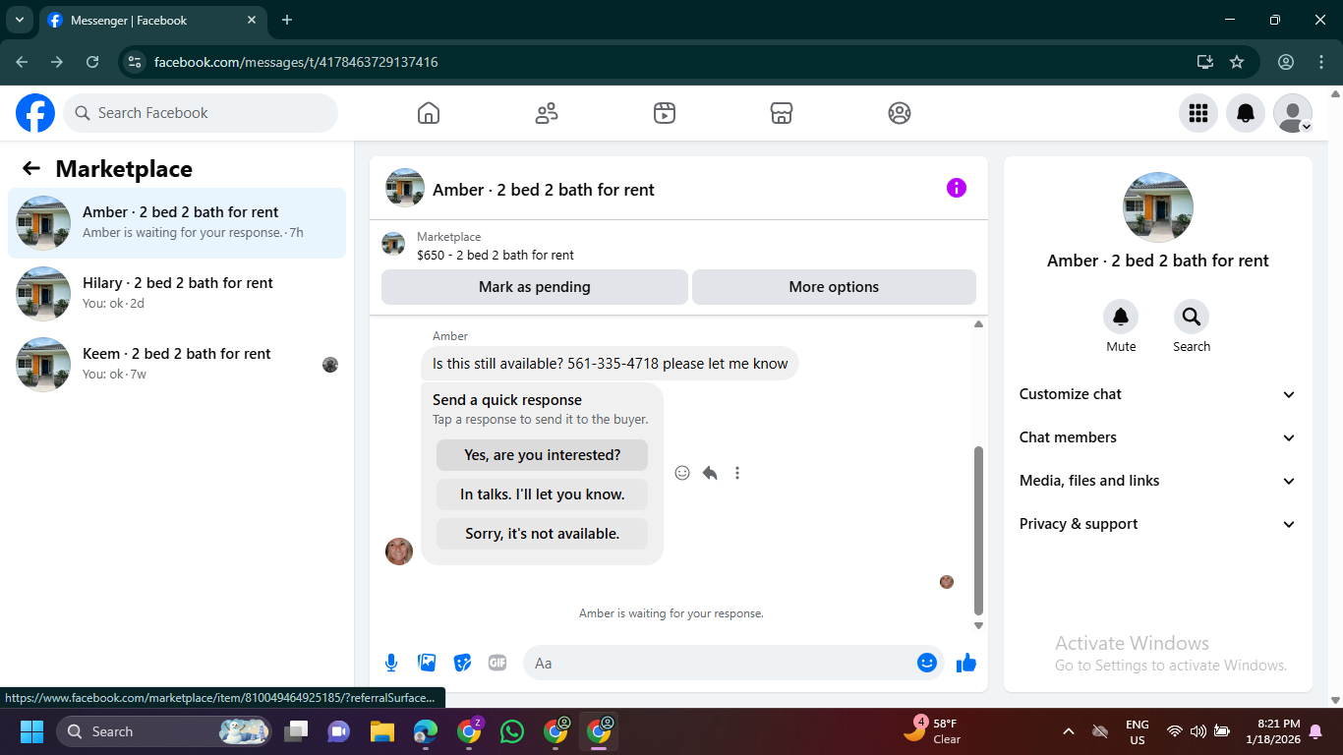Focus the Aa message input field
The image size is (1343, 755).
722,663
